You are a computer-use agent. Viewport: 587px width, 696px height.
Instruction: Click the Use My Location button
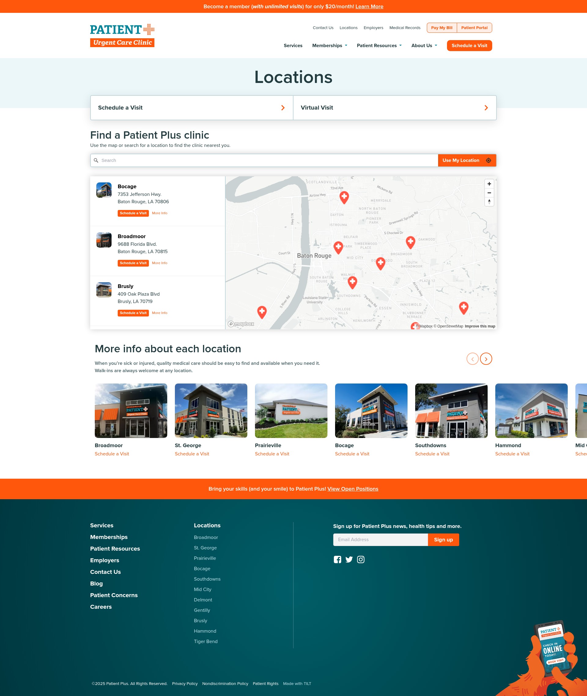tap(467, 160)
